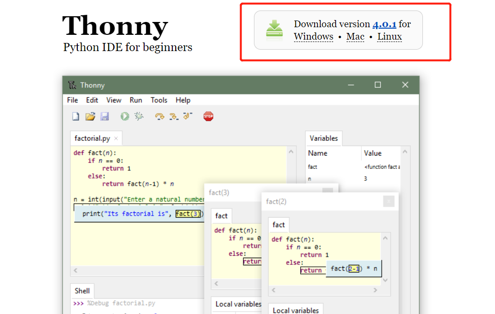Close the Thonny window
Image resolution: width=495 pixels, height=314 pixels.
pyautogui.click(x=405, y=85)
